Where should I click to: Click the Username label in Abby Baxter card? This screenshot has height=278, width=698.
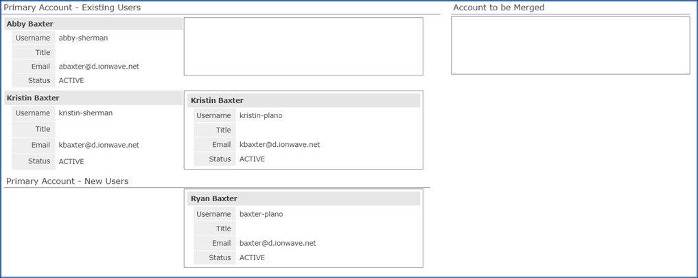pos(32,38)
